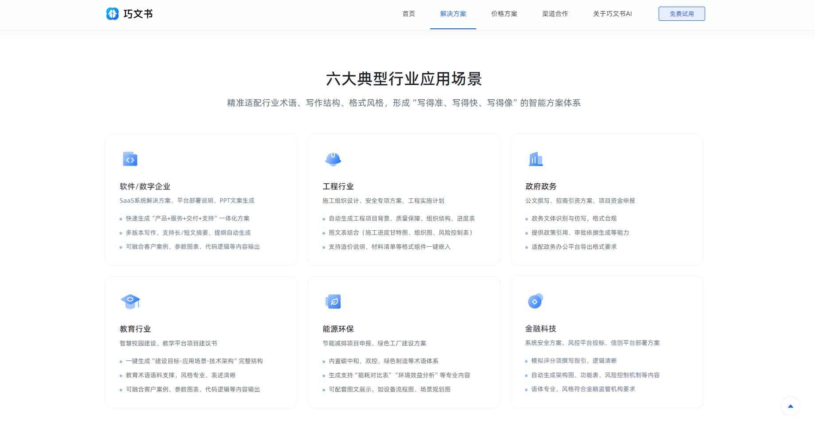Select the 解决方案 navigation tab

pos(453,14)
